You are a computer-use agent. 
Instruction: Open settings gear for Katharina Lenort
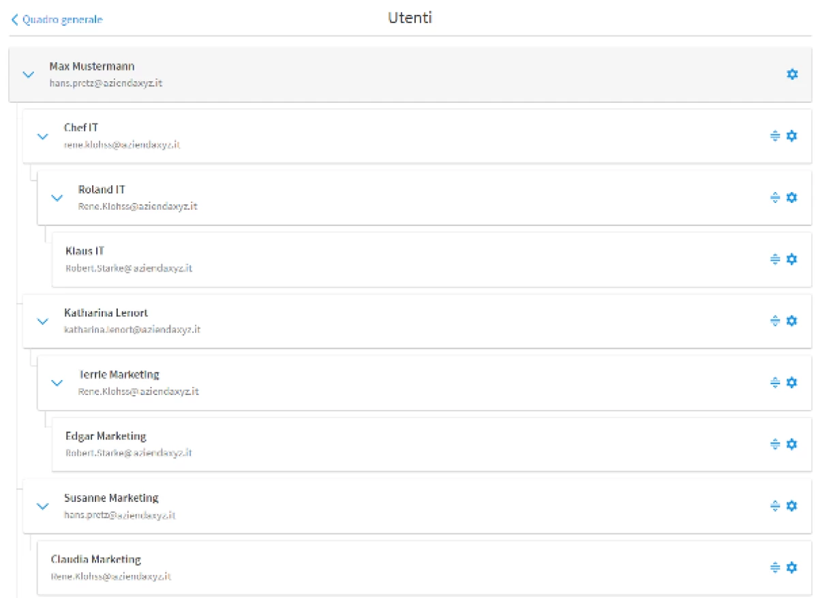click(x=791, y=321)
